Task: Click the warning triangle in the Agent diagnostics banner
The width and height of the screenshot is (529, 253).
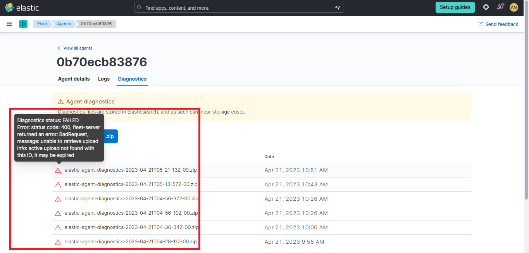Action: [x=60, y=101]
